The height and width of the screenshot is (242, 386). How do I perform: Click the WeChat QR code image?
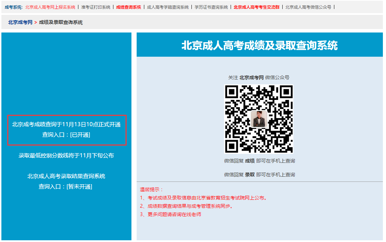click(x=259, y=119)
